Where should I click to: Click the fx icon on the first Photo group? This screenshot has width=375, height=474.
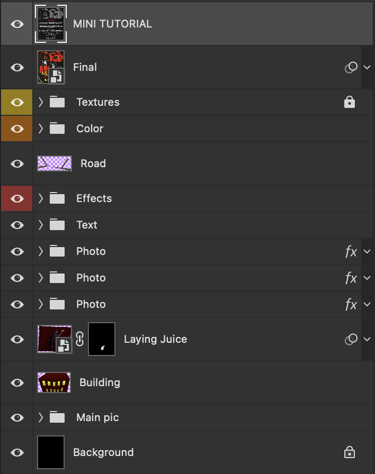(x=351, y=252)
